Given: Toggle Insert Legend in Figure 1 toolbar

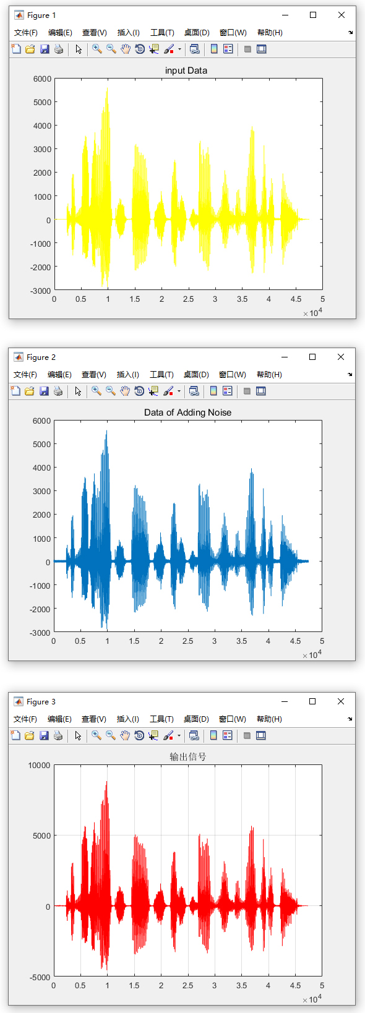Looking at the screenshot, I should [228, 49].
